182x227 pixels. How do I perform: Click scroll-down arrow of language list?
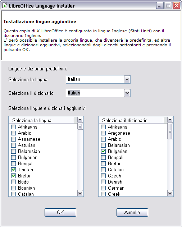coord(80,193)
